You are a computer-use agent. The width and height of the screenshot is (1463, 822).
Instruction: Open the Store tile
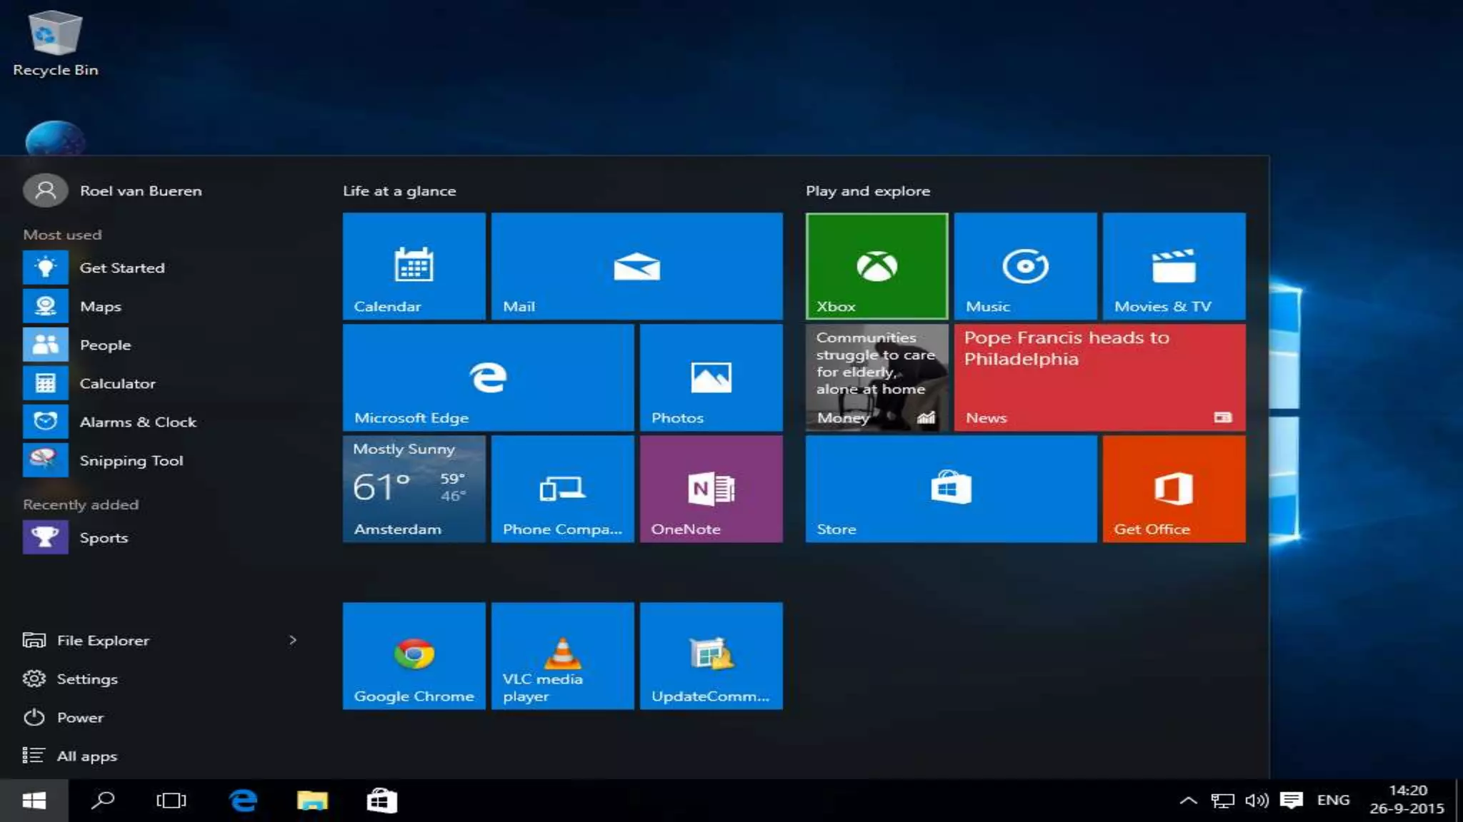pos(951,489)
